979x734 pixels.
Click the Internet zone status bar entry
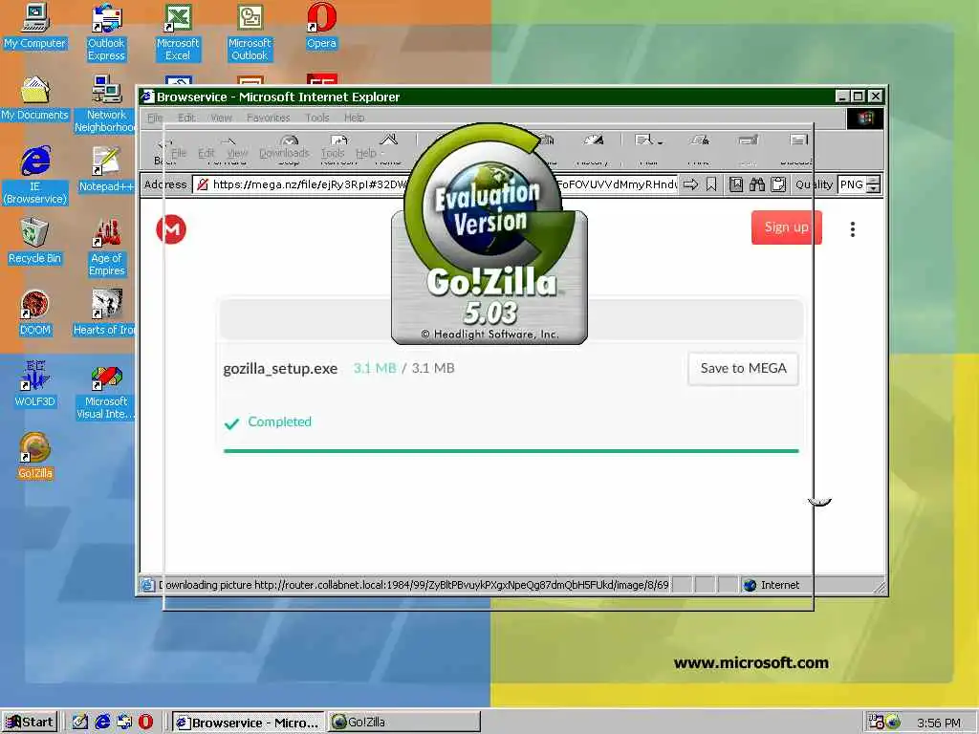coord(772,585)
